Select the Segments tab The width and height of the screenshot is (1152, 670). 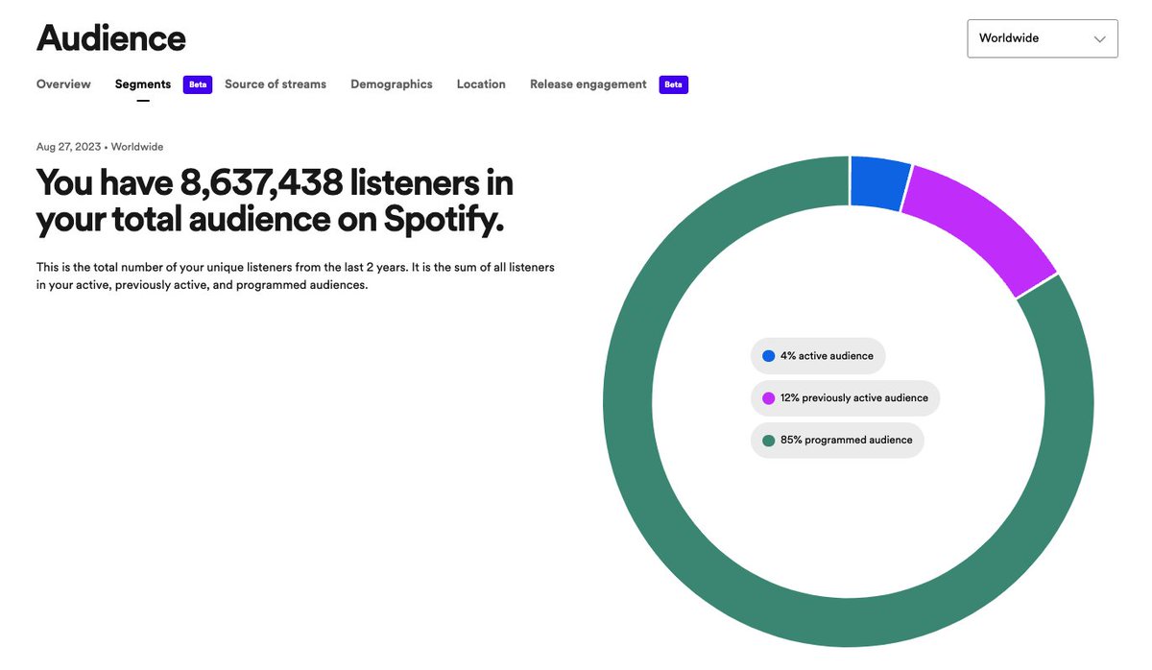coord(143,84)
